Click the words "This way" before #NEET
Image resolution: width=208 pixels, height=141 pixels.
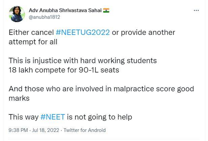click(x=23, y=117)
